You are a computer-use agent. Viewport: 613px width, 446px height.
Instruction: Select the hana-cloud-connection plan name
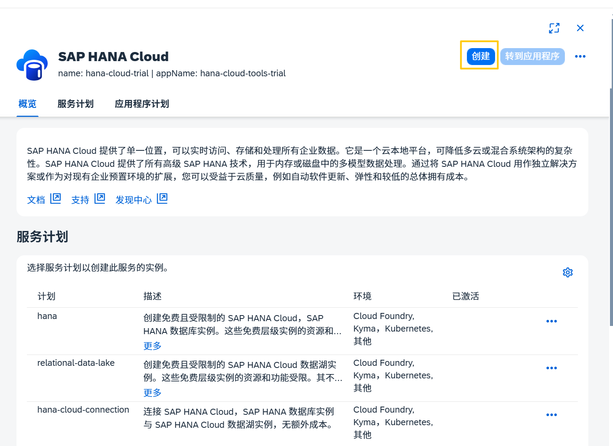coord(83,410)
